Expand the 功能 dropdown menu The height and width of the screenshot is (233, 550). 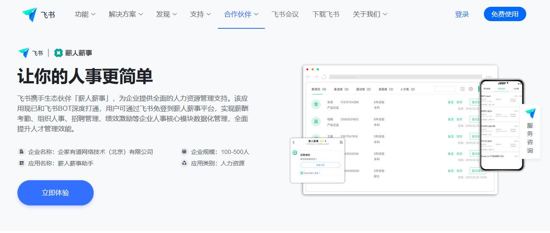[x=85, y=14]
